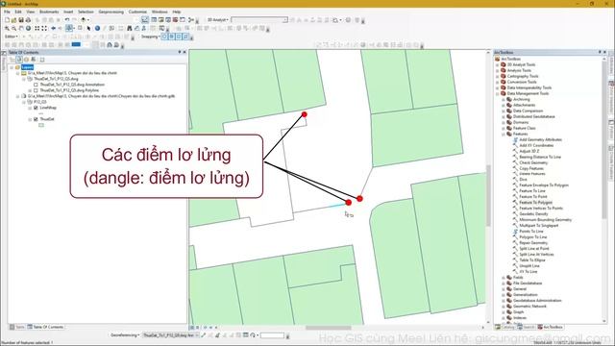
Task: Click List By Source icon in Table Of Contents
Action: [x=19, y=60]
